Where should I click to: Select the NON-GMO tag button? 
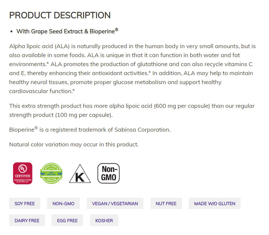[x=63, y=204]
